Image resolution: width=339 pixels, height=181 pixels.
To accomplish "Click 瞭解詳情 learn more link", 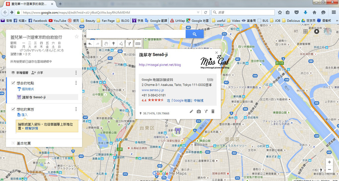I will pyautogui.click(x=31, y=128).
